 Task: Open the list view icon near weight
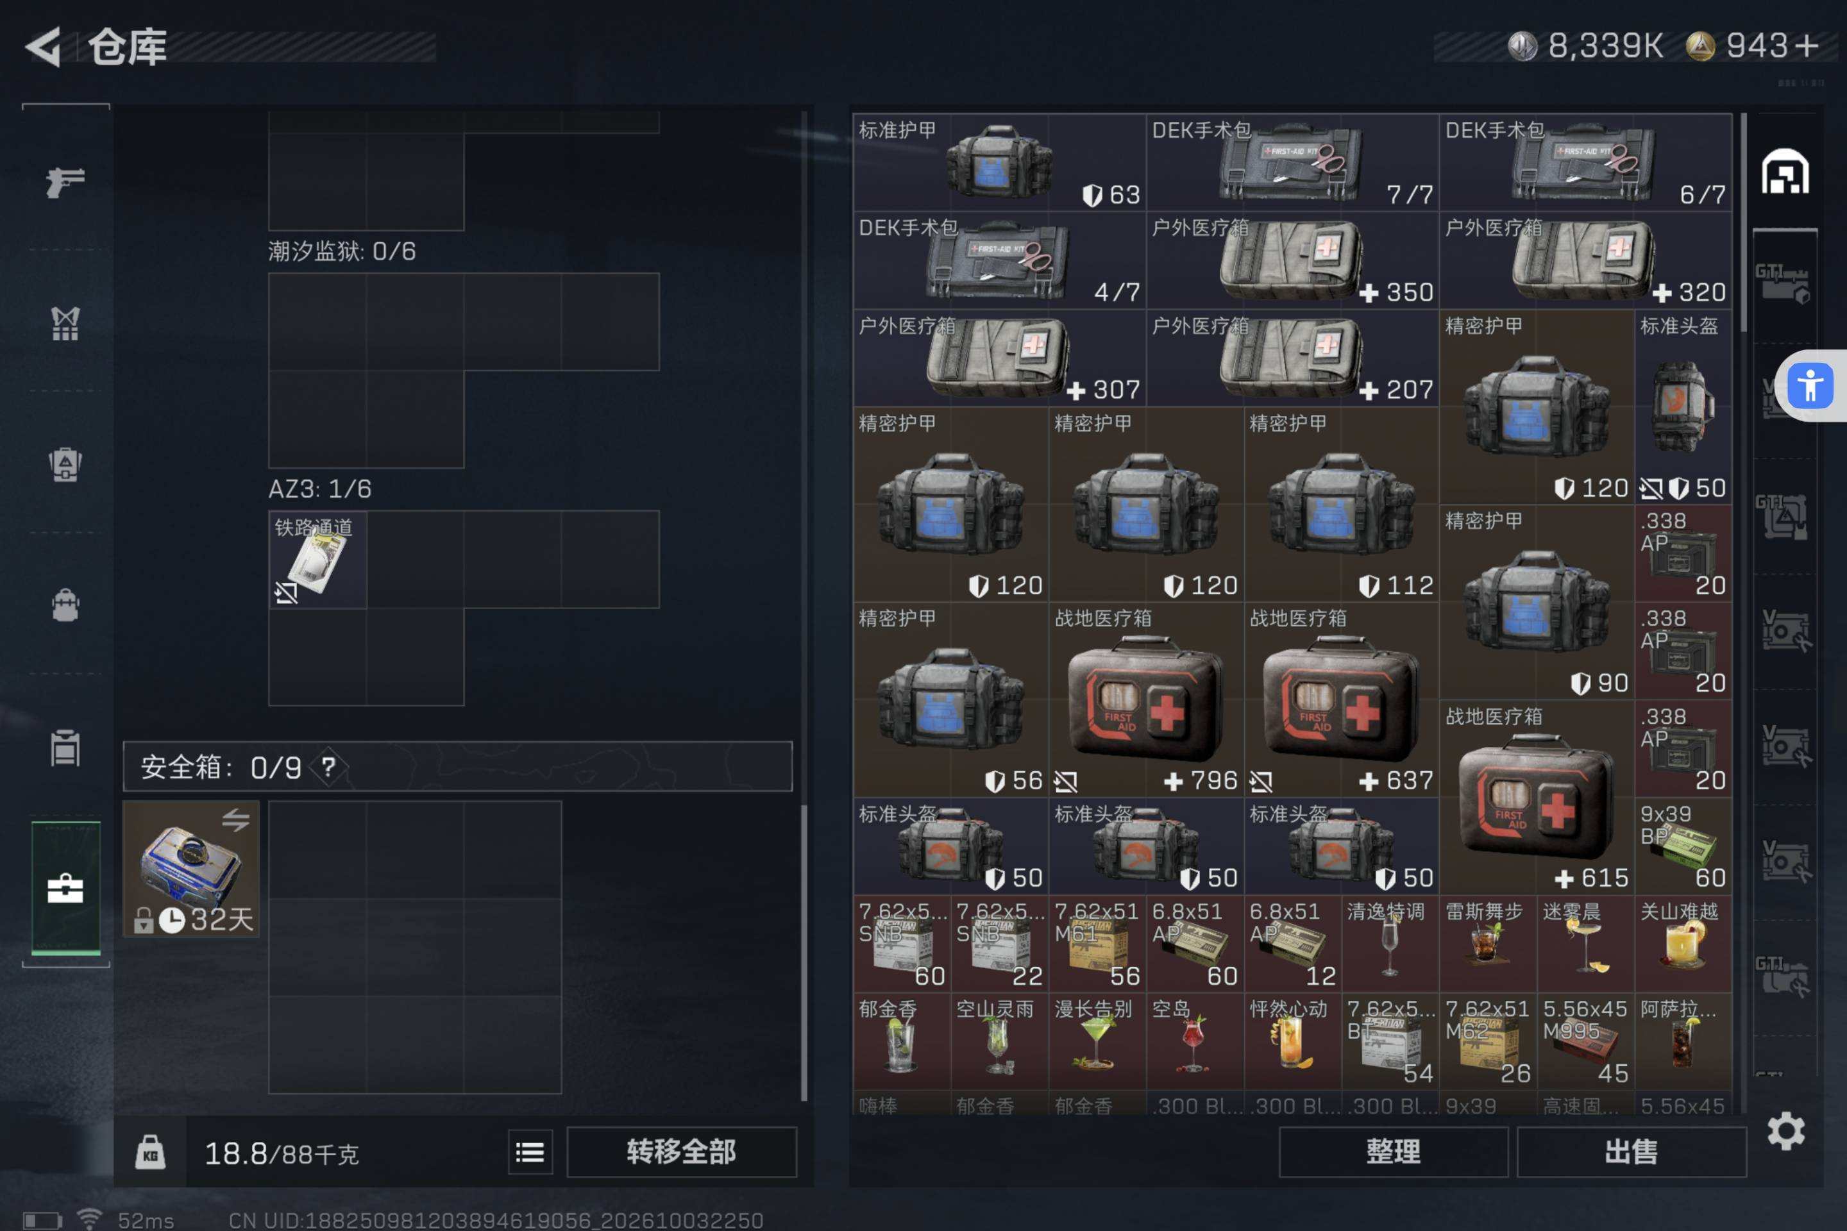[530, 1151]
